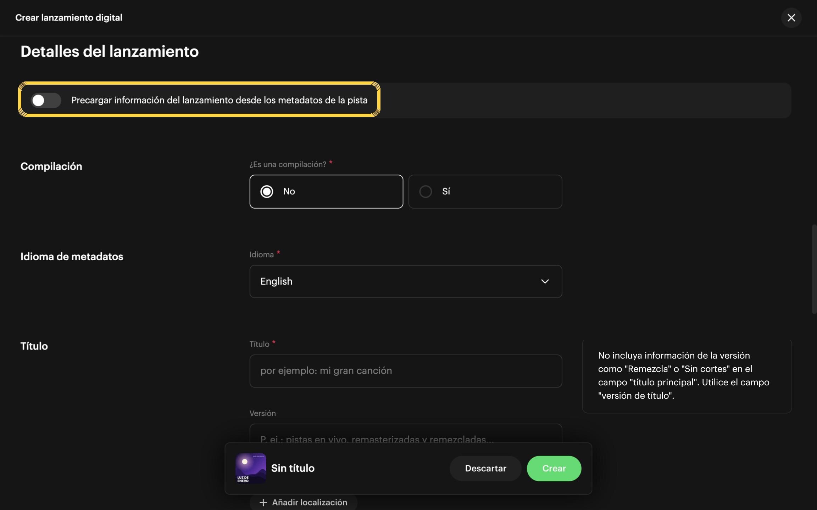Click Añadir localización button
Screen dimensions: 817x510
(304, 502)
